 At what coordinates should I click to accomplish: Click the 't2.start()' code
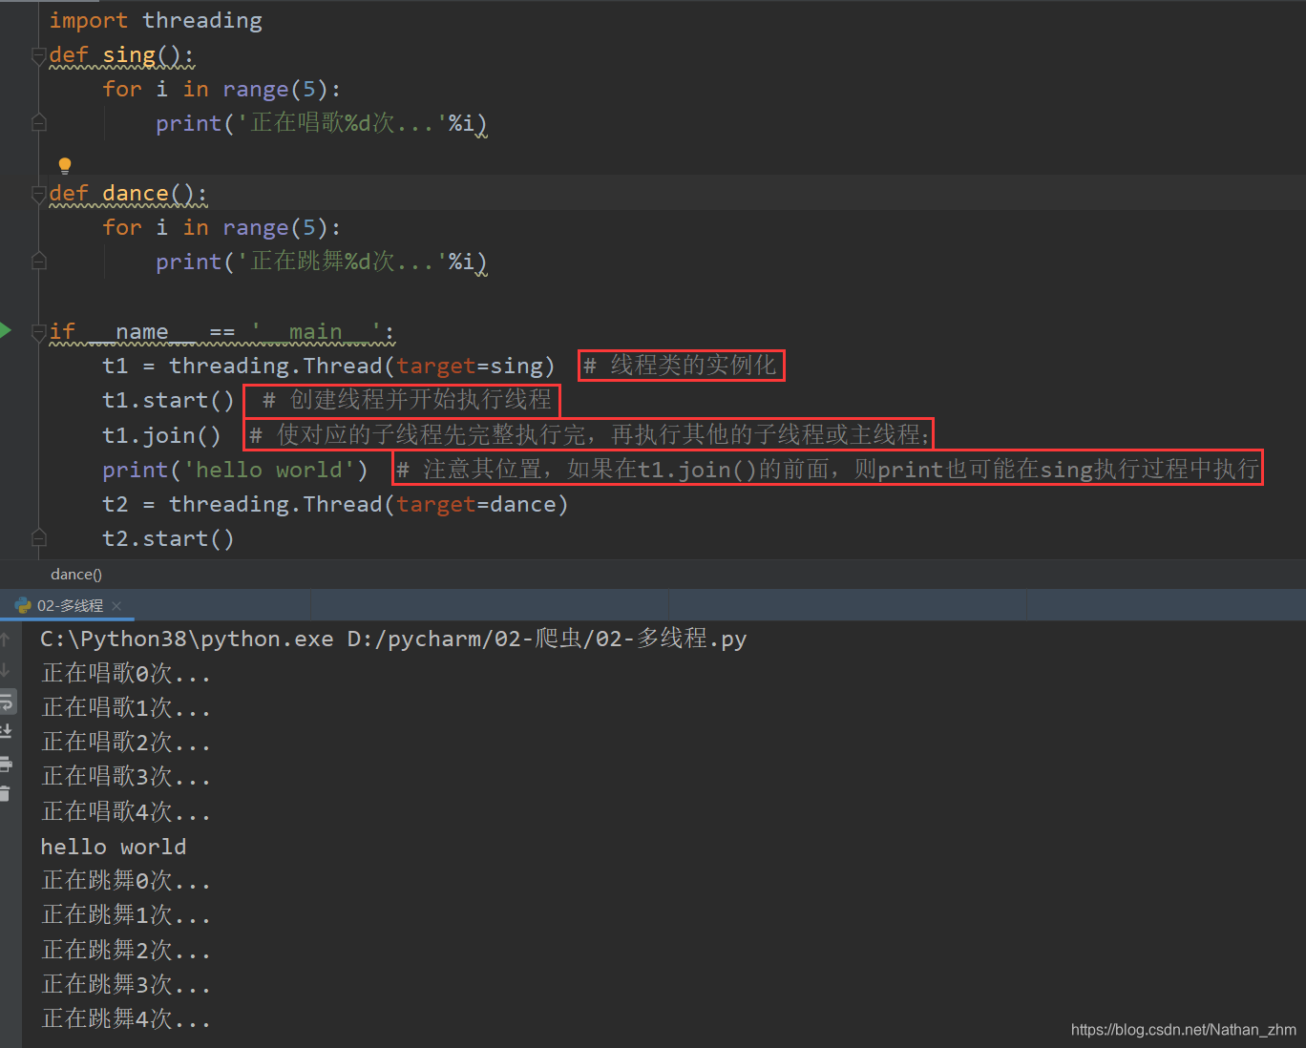click(x=168, y=538)
